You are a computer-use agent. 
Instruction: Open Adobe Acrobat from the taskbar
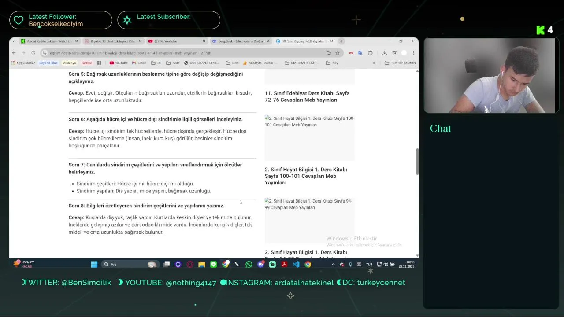pyautogui.click(x=284, y=264)
